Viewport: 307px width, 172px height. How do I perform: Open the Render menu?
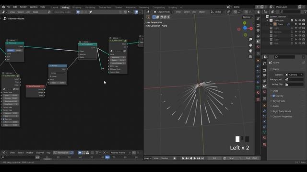(x=24, y=7)
